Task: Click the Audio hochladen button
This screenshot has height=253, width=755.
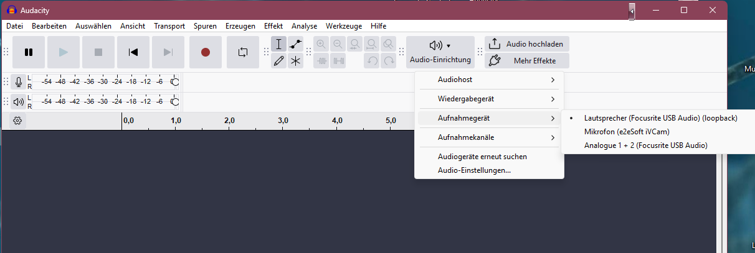Action: point(527,44)
